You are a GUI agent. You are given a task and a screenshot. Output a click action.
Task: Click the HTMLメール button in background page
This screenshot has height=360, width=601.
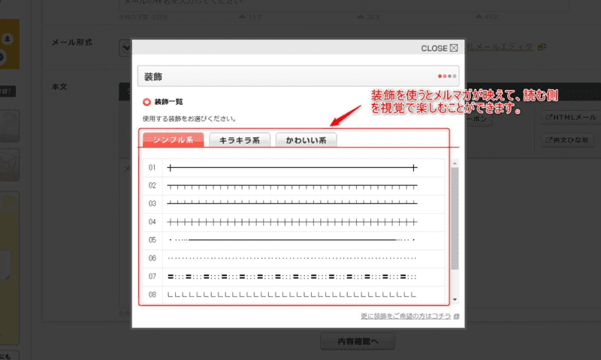571,118
